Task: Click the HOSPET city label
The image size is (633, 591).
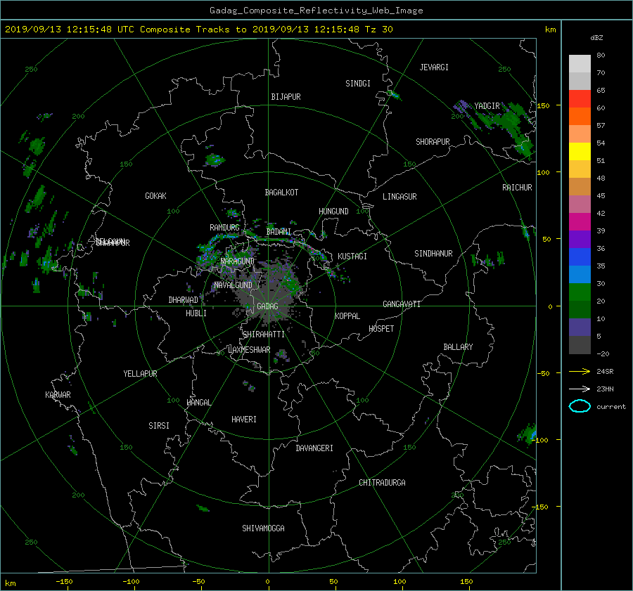Action: [381, 329]
